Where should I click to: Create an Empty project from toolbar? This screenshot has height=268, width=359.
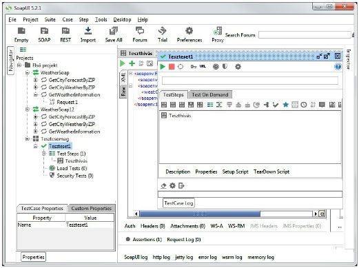pos(21,34)
